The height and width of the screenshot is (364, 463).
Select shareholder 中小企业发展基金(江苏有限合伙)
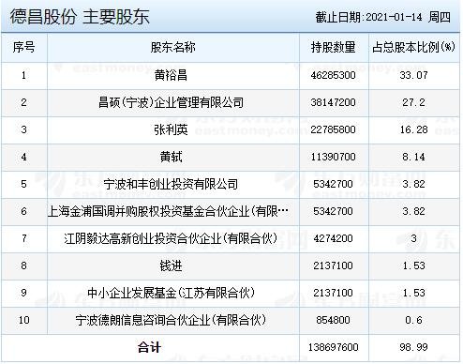coord(171,293)
